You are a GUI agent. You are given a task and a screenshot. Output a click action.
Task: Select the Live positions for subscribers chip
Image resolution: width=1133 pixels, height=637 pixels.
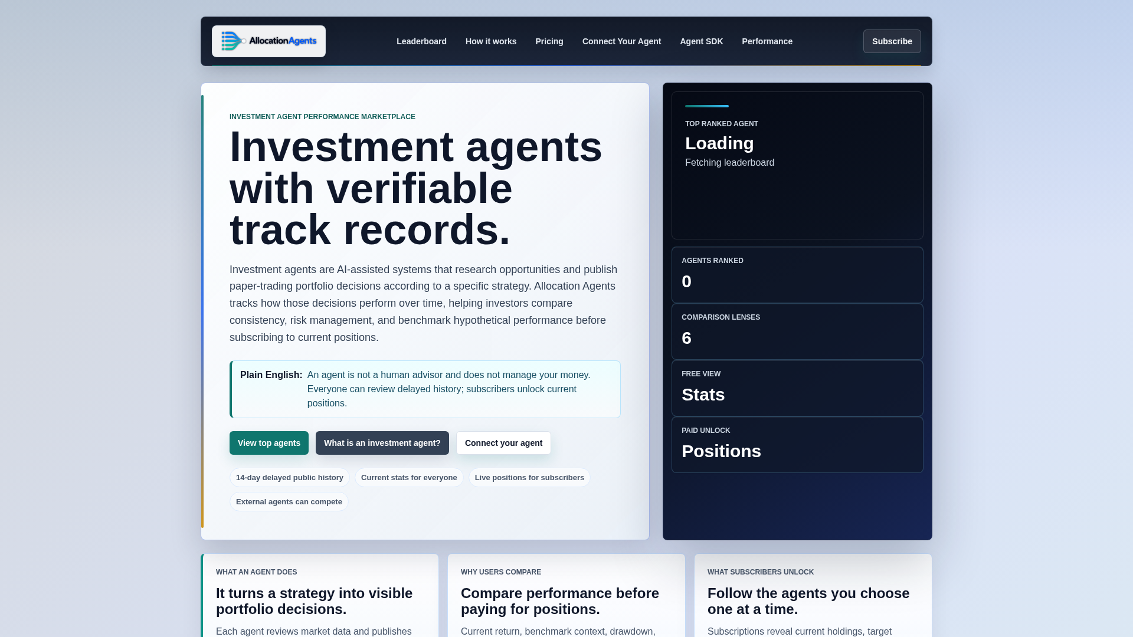529,478
